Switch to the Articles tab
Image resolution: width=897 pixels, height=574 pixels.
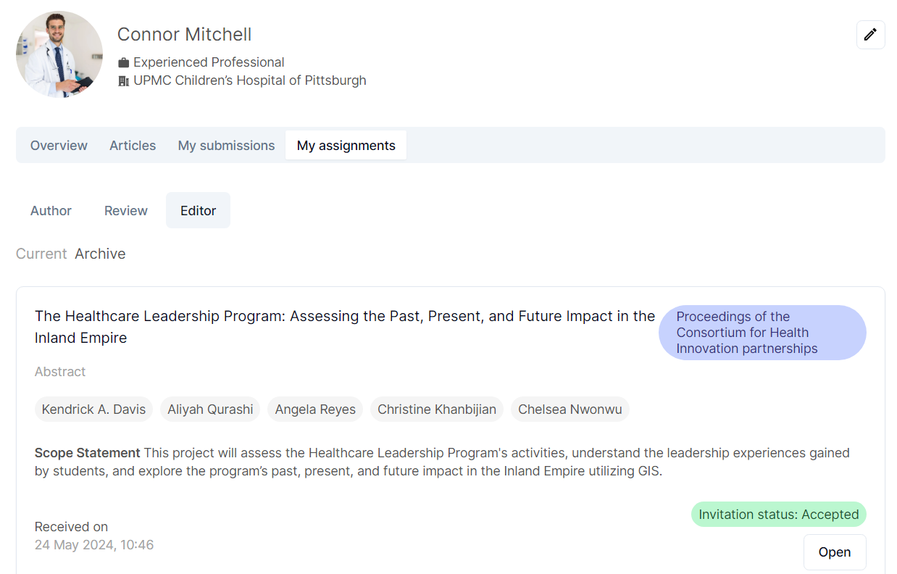[x=133, y=145]
